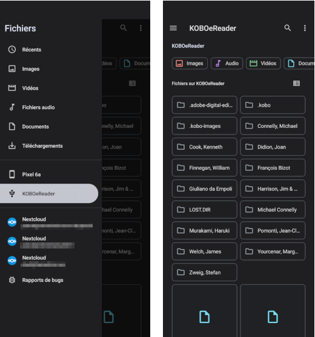Switch to list view in KOBOeReader screen

[296, 84]
